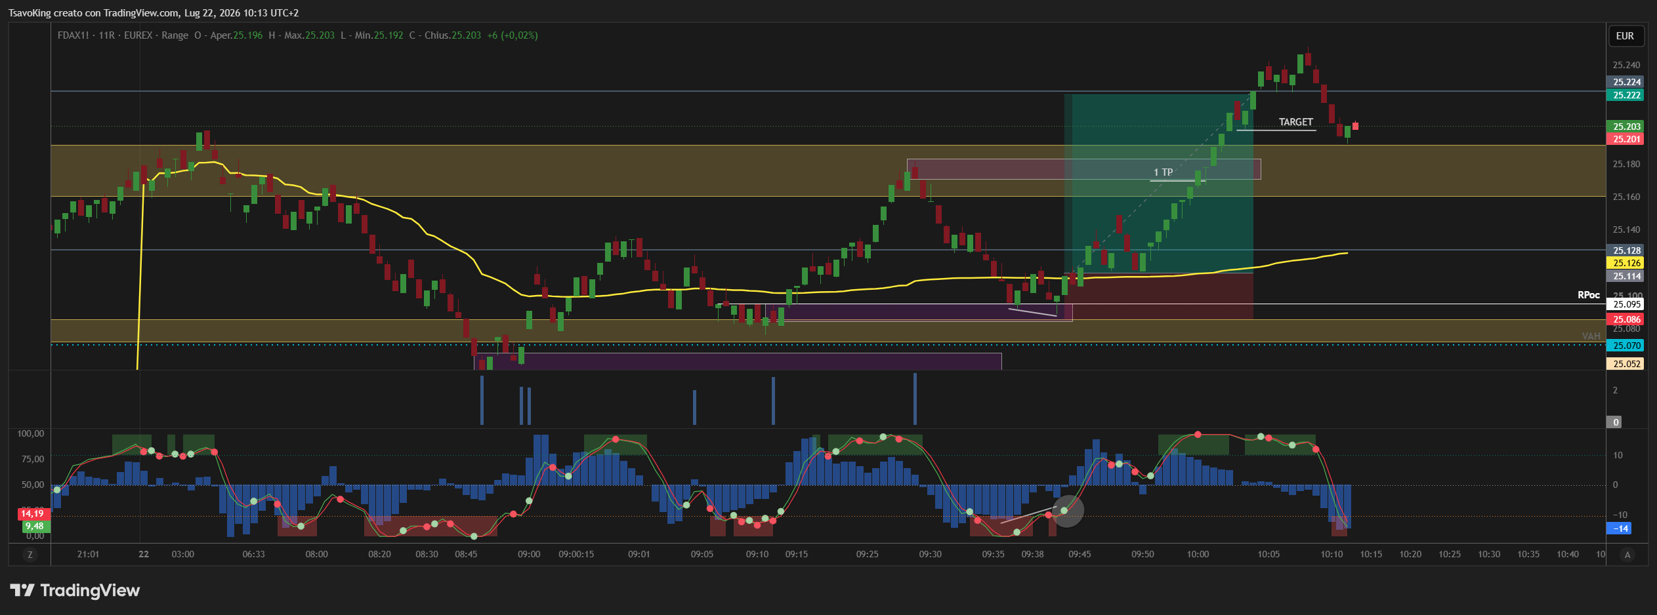Click the 10:10 time axis label

pyautogui.click(x=1332, y=555)
